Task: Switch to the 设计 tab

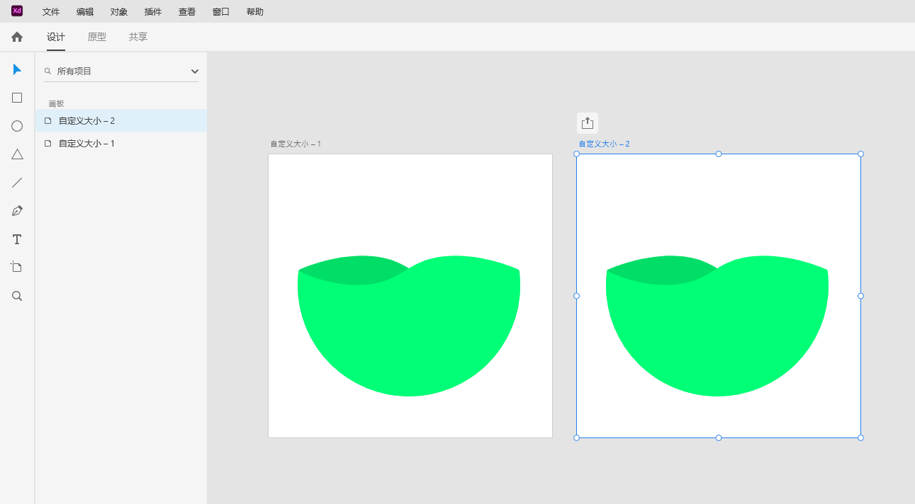Action: click(56, 37)
